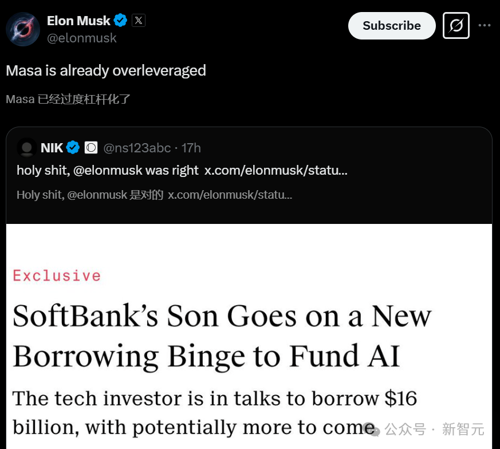Click the Elon Musk display name
The image size is (500, 449).
78,21
